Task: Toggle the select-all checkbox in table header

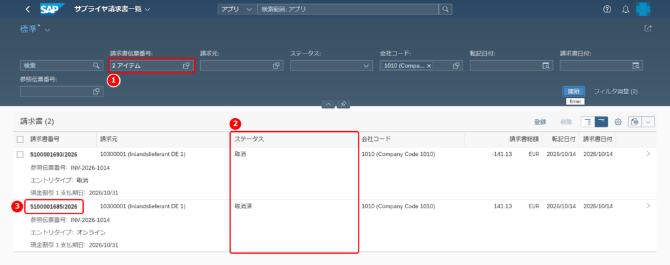Action: [x=20, y=139]
